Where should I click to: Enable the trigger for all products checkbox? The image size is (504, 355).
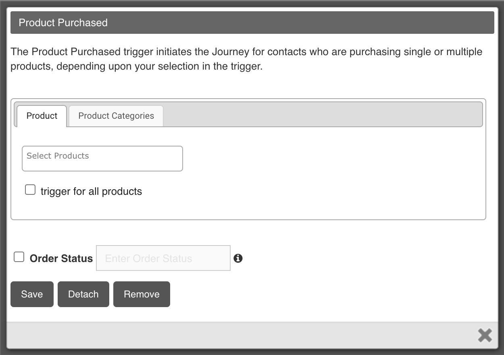click(x=30, y=190)
